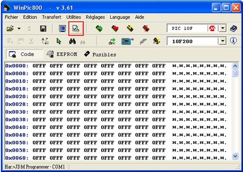243x172 pixels.
Task: Click the Microchip logo in family box
Action: (x=212, y=29)
